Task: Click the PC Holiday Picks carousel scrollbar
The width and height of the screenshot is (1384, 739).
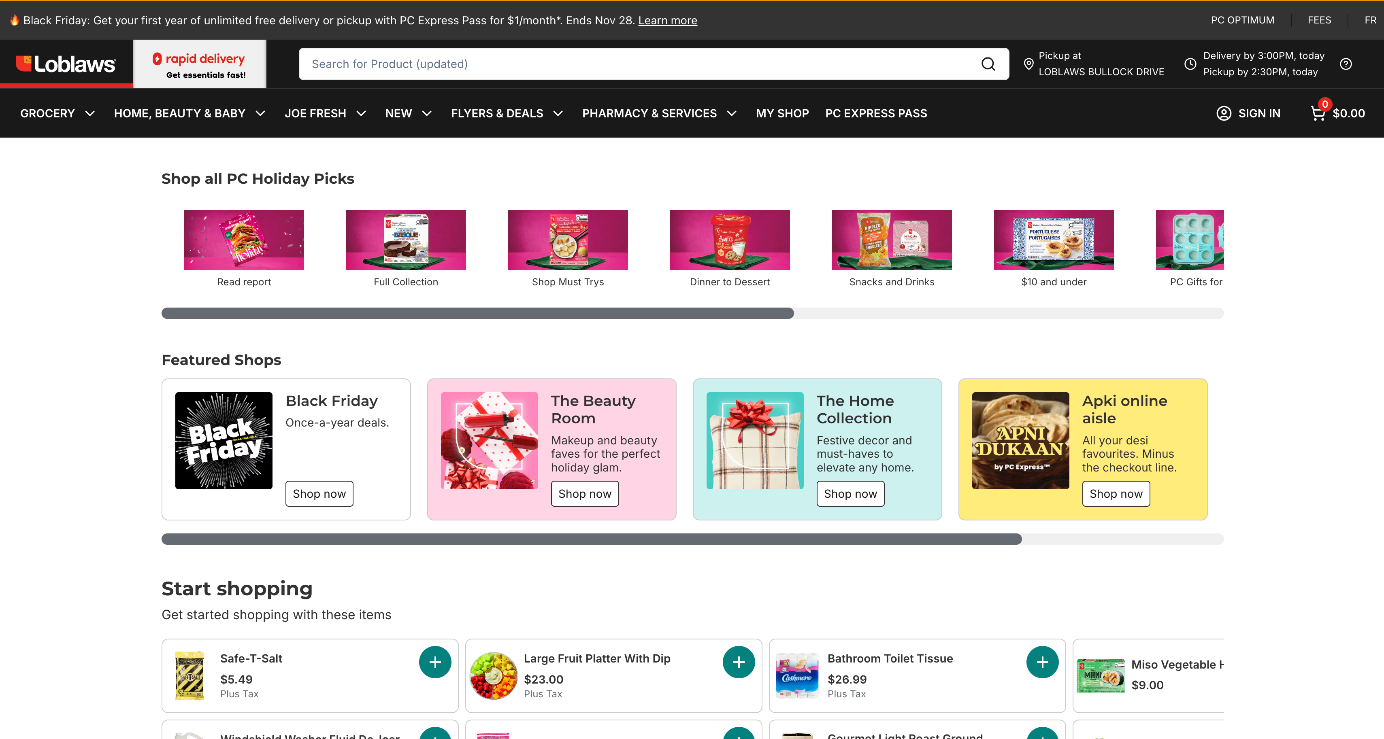Action: click(x=692, y=313)
